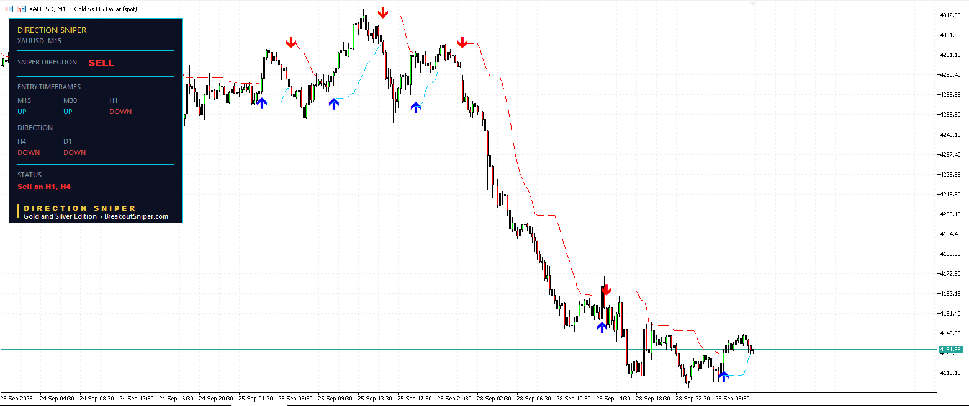969x406 pixels.
Task: Select the blue up arrow near 25 Sep 01:30
Action: point(262,104)
